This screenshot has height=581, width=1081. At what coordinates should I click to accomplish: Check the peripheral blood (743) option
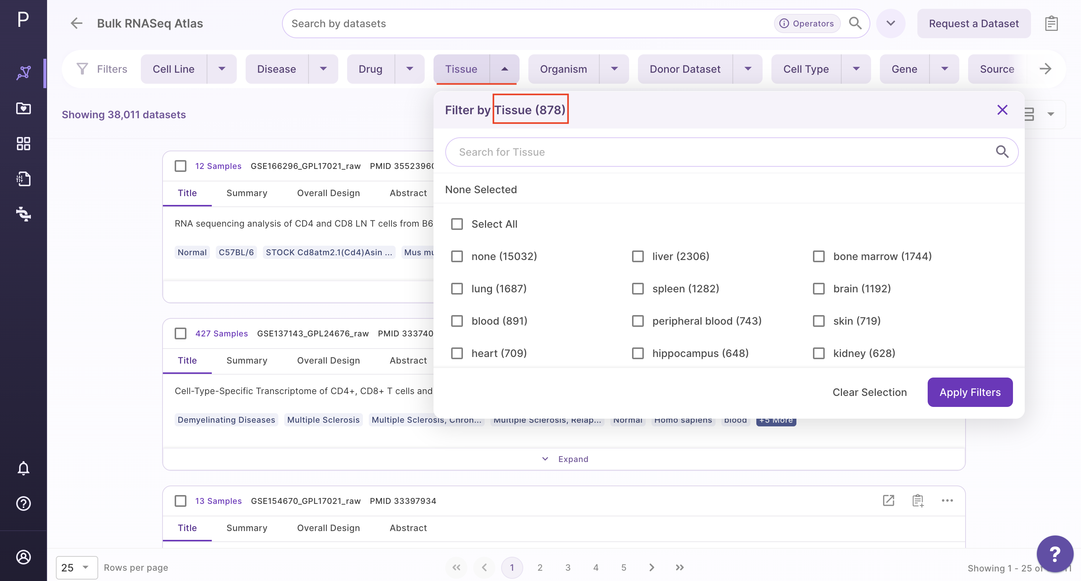pyautogui.click(x=638, y=321)
